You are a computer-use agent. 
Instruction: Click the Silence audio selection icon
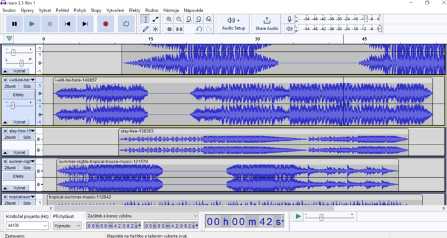(179, 29)
